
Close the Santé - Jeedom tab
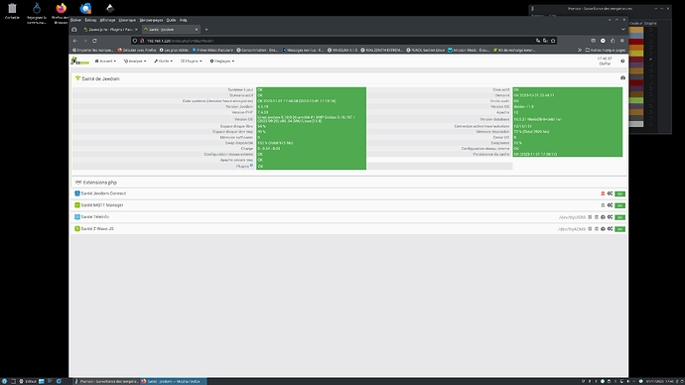click(x=197, y=29)
